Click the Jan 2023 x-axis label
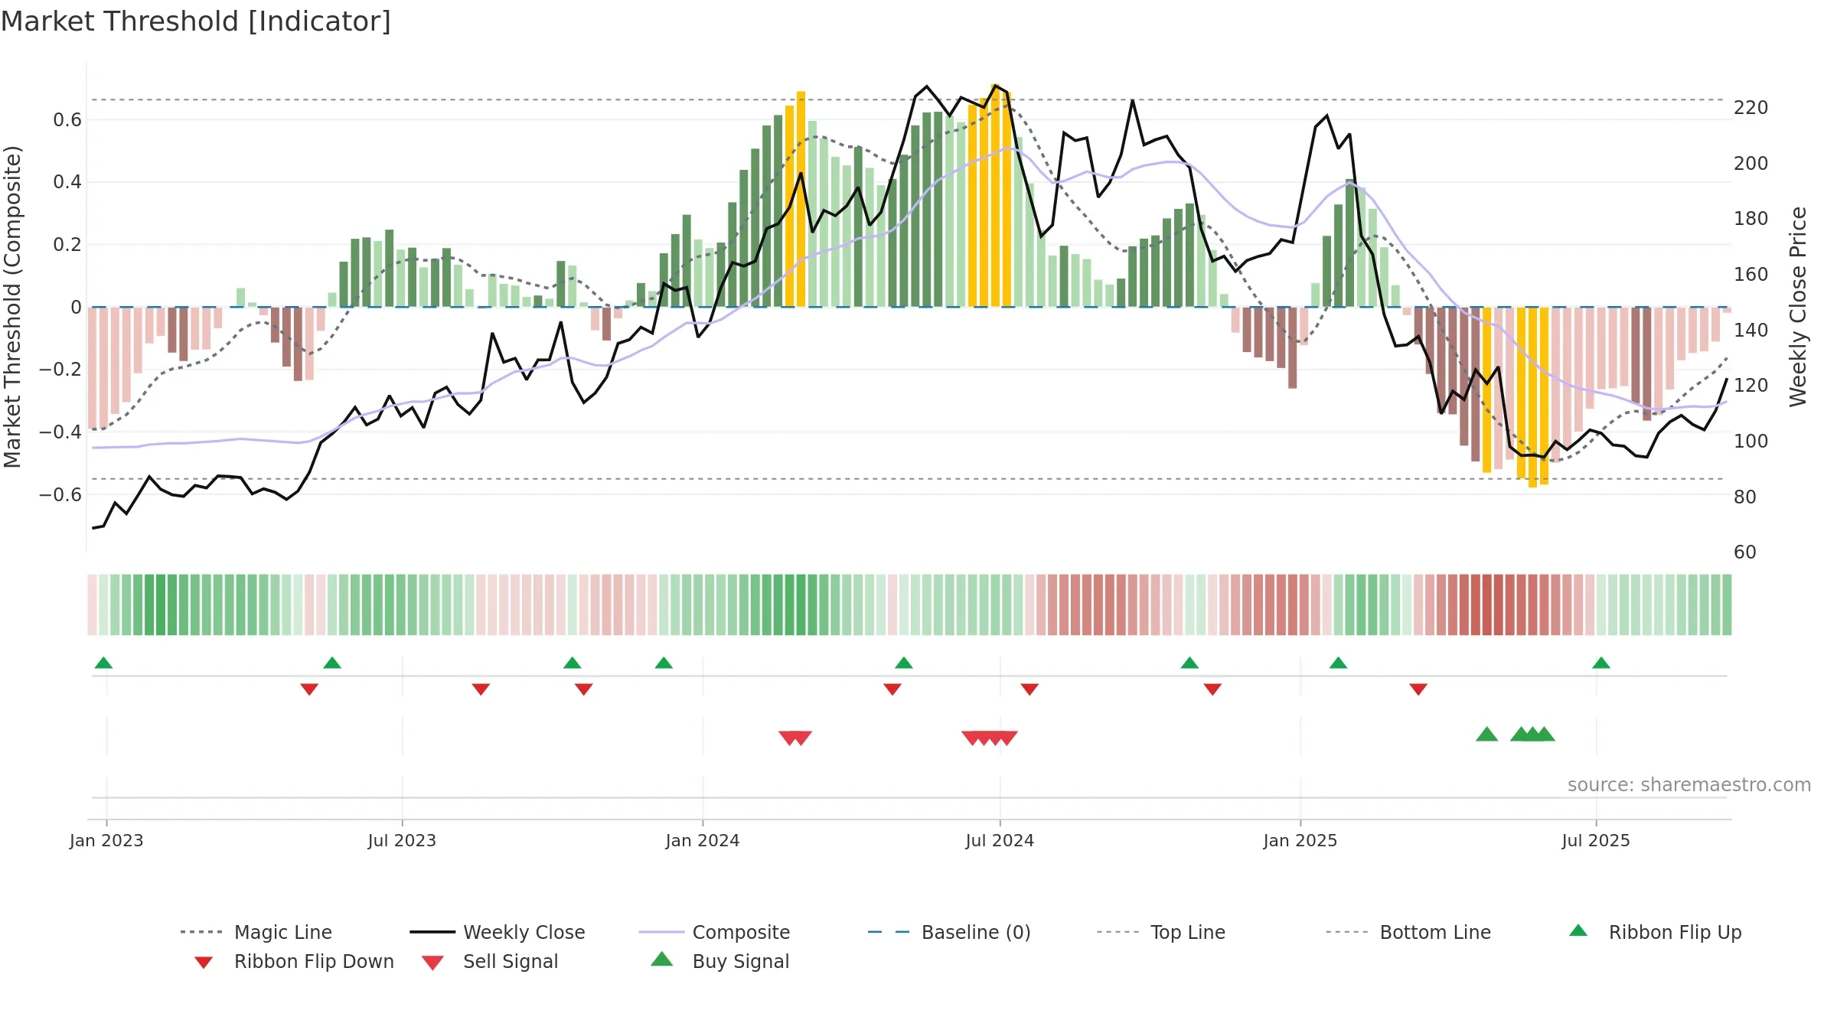This screenshot has height=1033, width=1837. click(x=106, y=841)
